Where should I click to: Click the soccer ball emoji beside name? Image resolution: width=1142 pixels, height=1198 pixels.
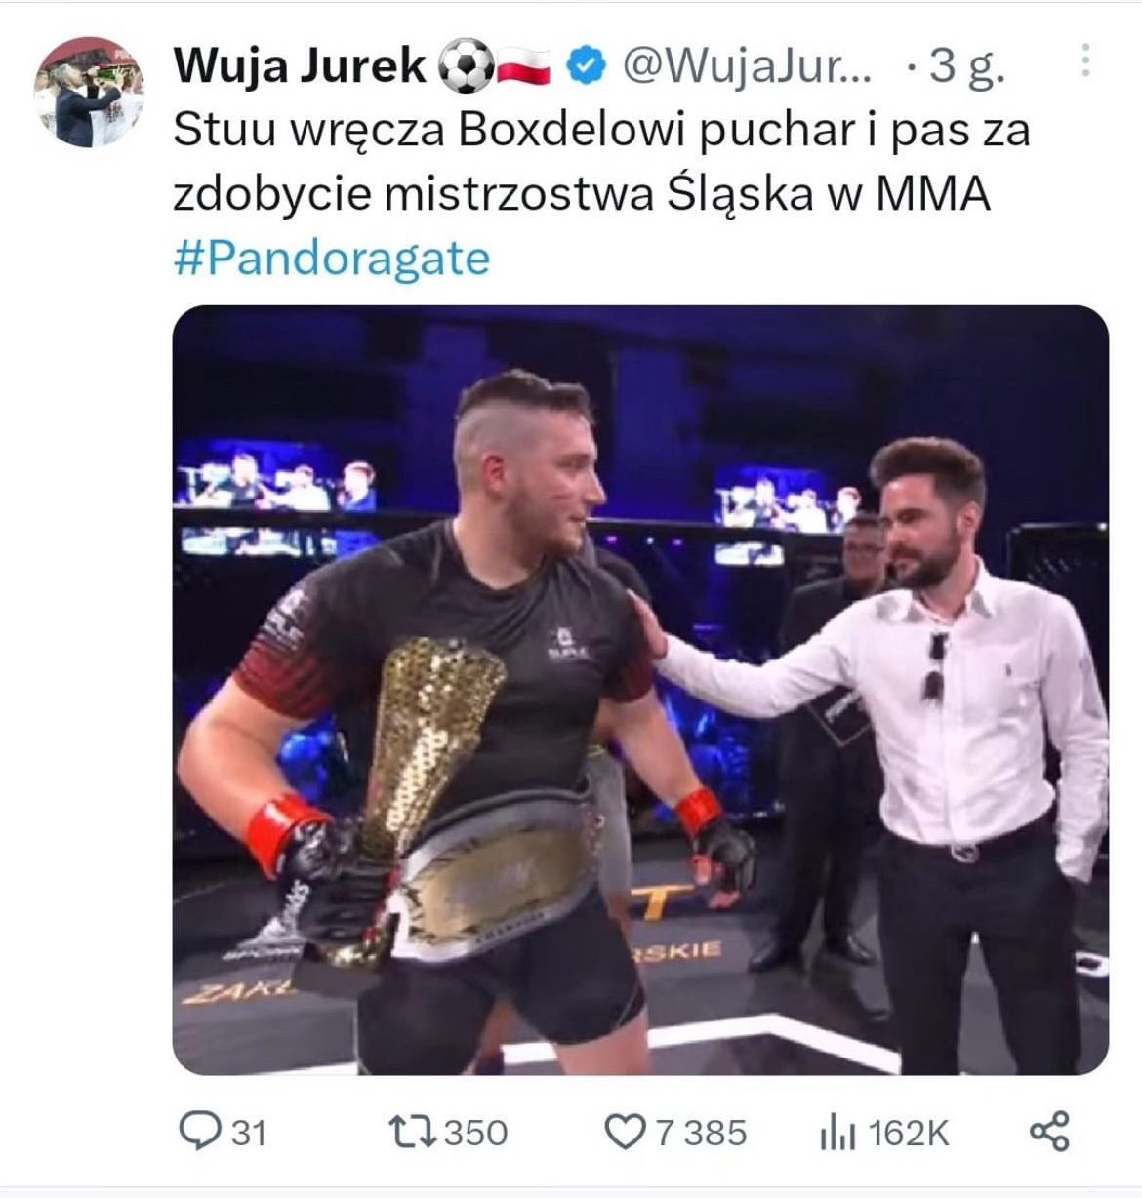(x=465, y=67)
